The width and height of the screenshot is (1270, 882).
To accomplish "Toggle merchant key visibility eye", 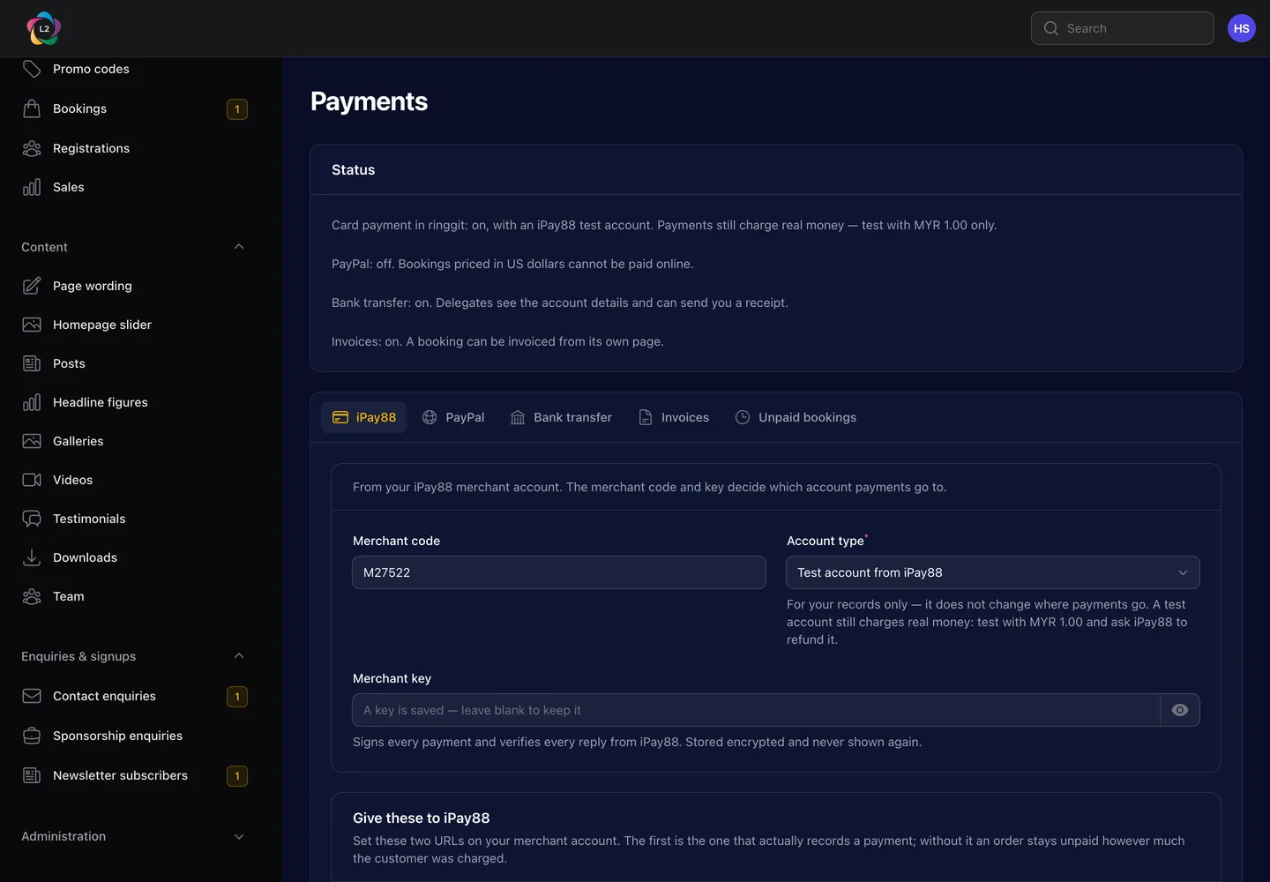I will (1180, 710).
